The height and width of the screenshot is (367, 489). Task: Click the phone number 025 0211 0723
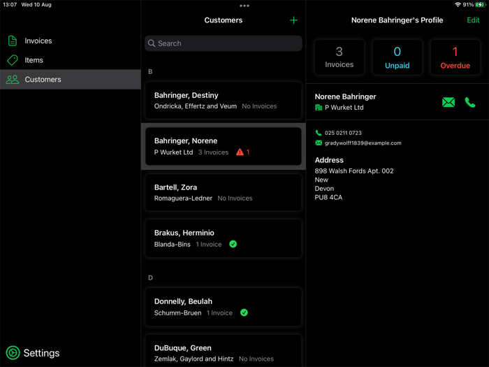(343, 133)
